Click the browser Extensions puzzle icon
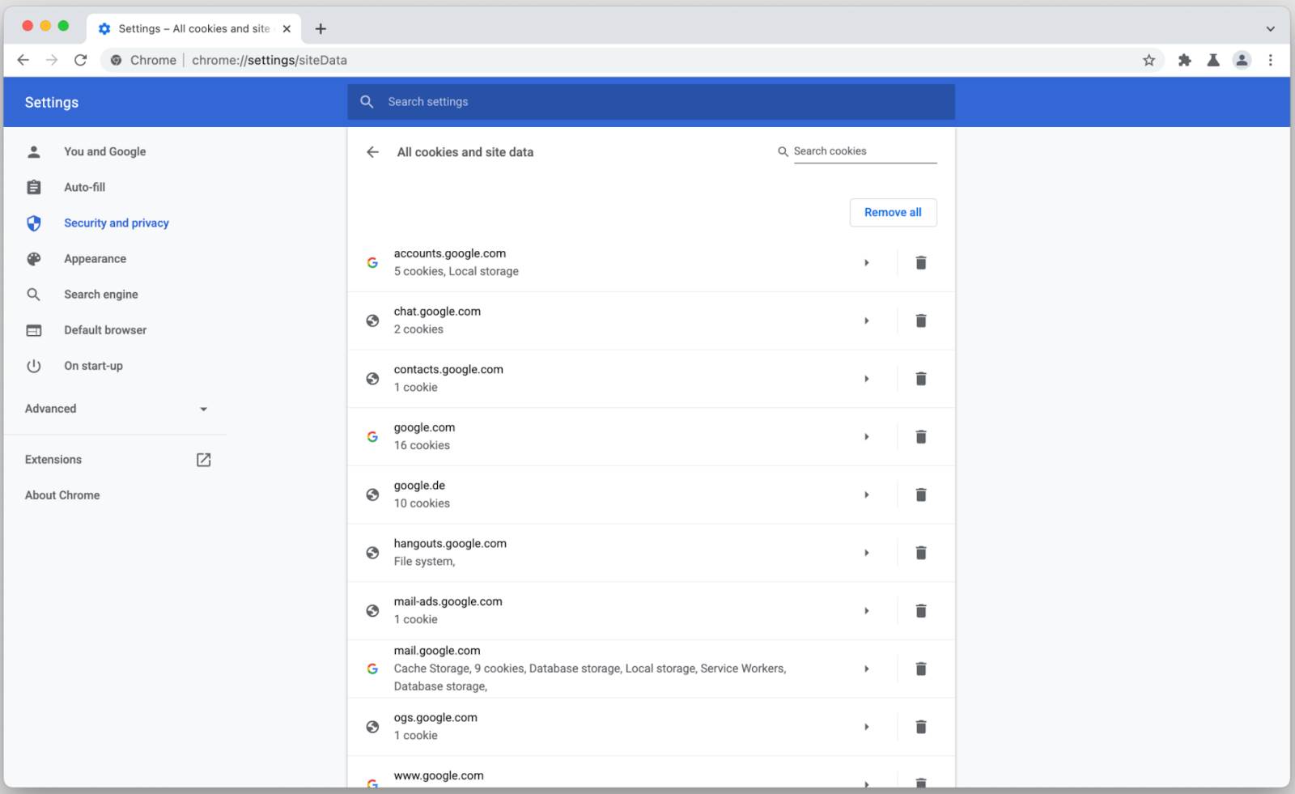1295x794 pixels. 1184,60
